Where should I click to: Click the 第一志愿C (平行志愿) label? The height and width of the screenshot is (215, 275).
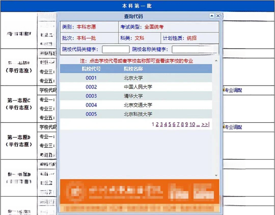[x=19, y=104]
